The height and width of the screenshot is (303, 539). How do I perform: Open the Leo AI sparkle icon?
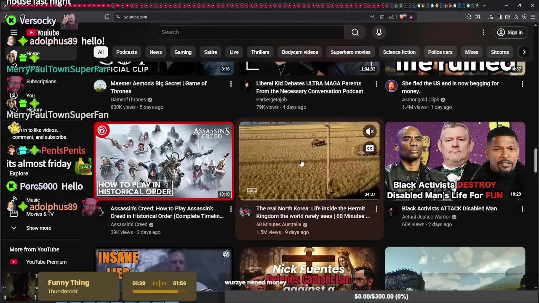tap(516, 17)
